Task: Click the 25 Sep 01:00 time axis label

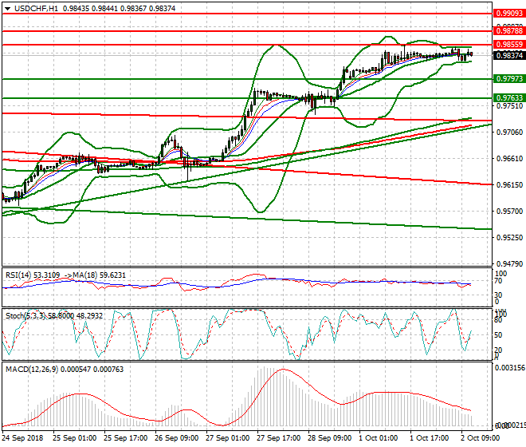Action: click(74, 438)
